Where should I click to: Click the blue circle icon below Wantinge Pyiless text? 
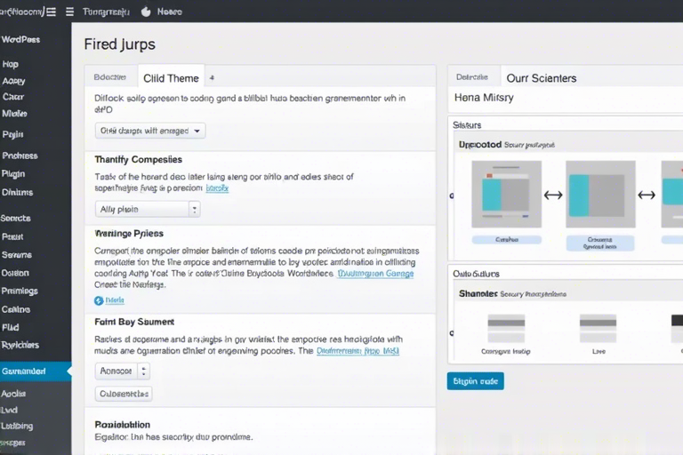point(99,301)
